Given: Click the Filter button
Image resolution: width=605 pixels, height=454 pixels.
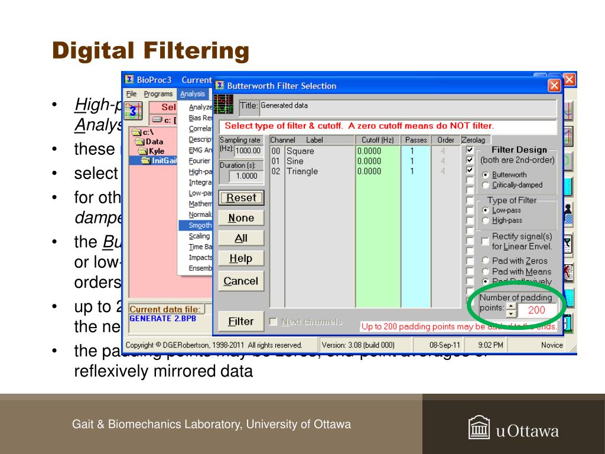Looking at the screenshot, I should 241,321.
